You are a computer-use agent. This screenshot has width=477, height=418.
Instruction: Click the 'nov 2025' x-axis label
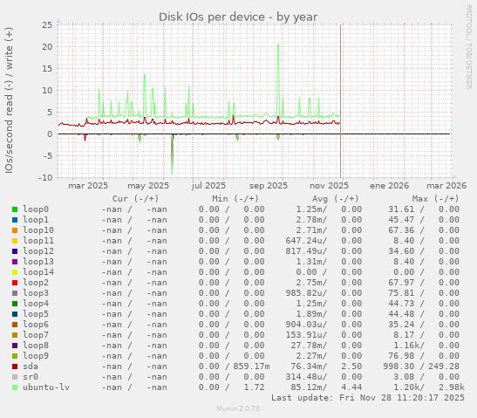point(329,186)
